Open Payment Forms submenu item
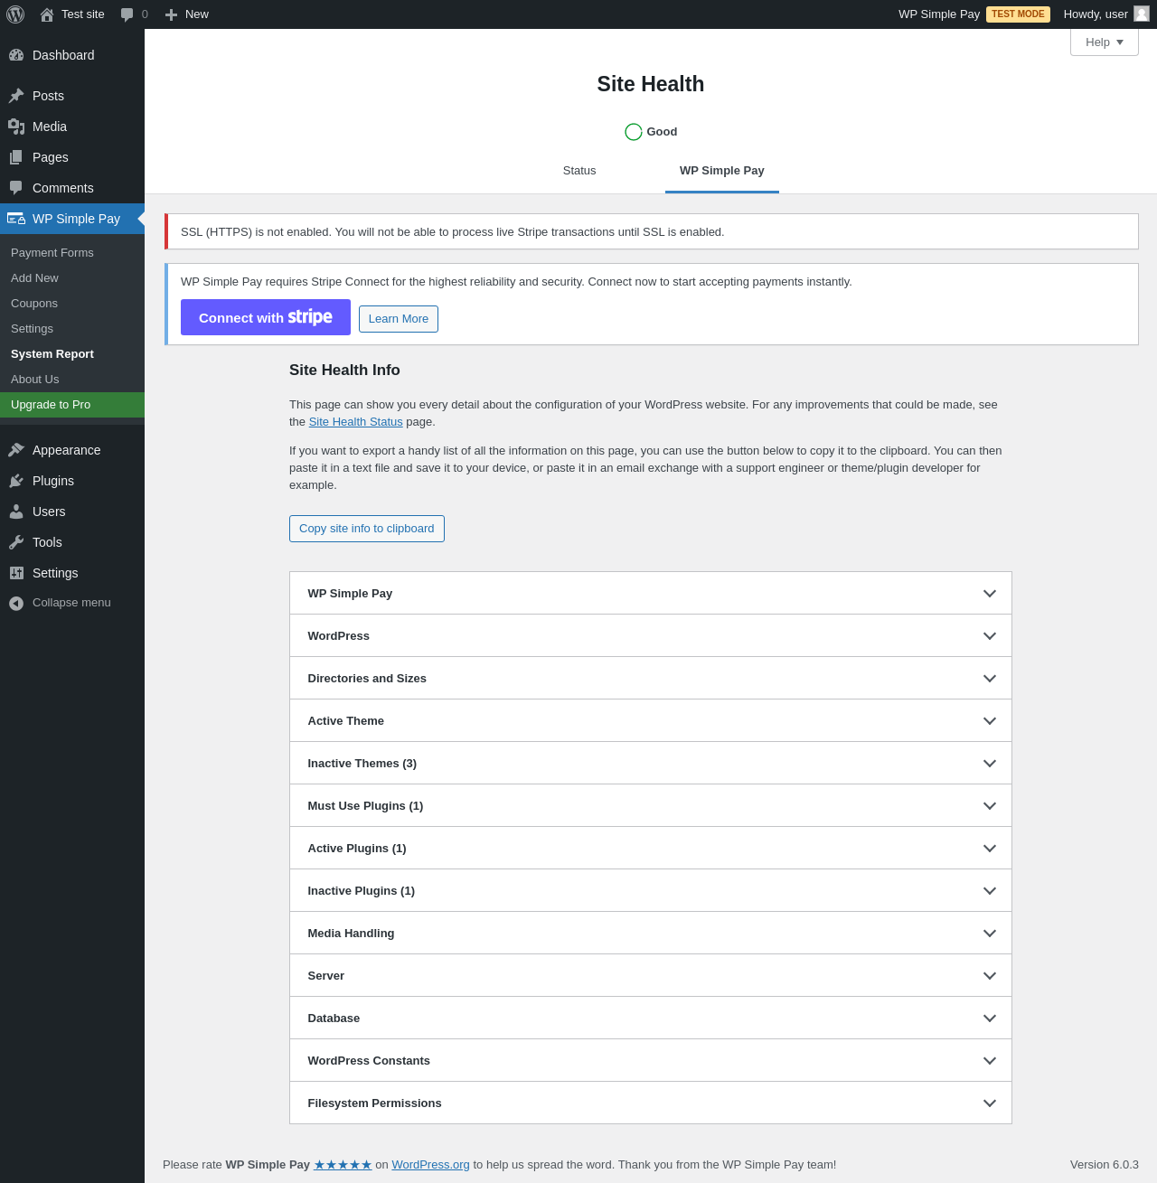 pyautogui.click(x=52, y=253)
